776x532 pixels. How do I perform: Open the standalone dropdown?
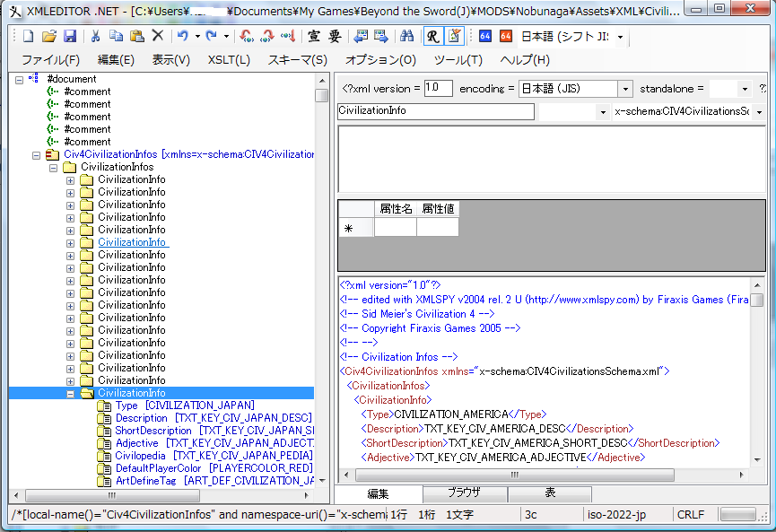pos(745,89)
